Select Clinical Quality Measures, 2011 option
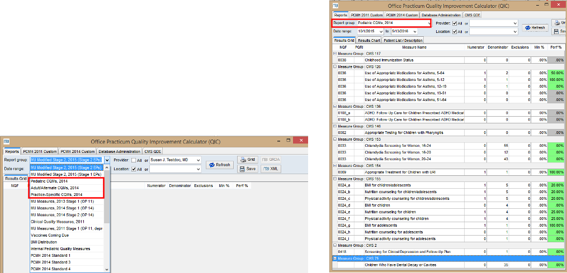The image size is (567, 273). pyautogui.click(x=67, y=222)
